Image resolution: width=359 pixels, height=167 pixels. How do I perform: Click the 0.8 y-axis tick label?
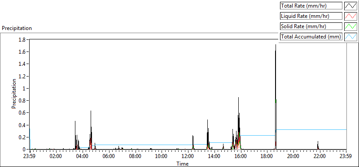pyautogui.click(x=22, y=101)
